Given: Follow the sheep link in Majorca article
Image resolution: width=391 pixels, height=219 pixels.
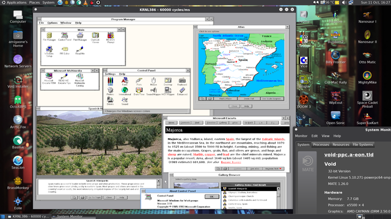Looking at the screenshot, I should click(x=172, y=155).
